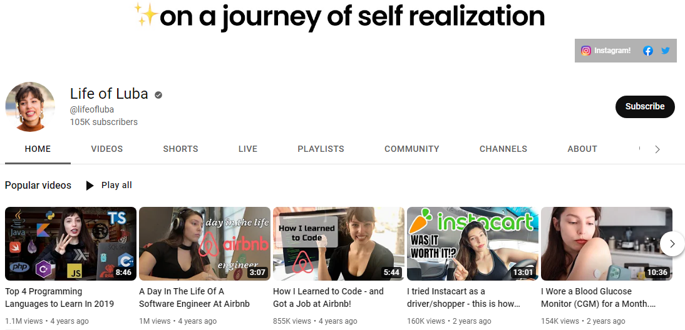
Task: Expand more channel tabs with right chevron
Action: pyautogui.click(x=657, y=149)
